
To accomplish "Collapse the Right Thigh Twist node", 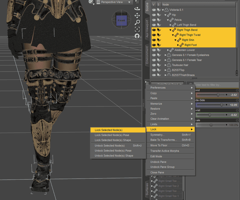I will click(x=173, y=35).
